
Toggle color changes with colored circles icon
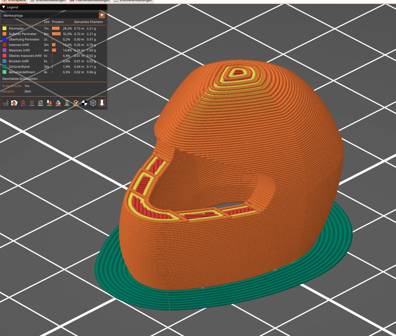58,103
